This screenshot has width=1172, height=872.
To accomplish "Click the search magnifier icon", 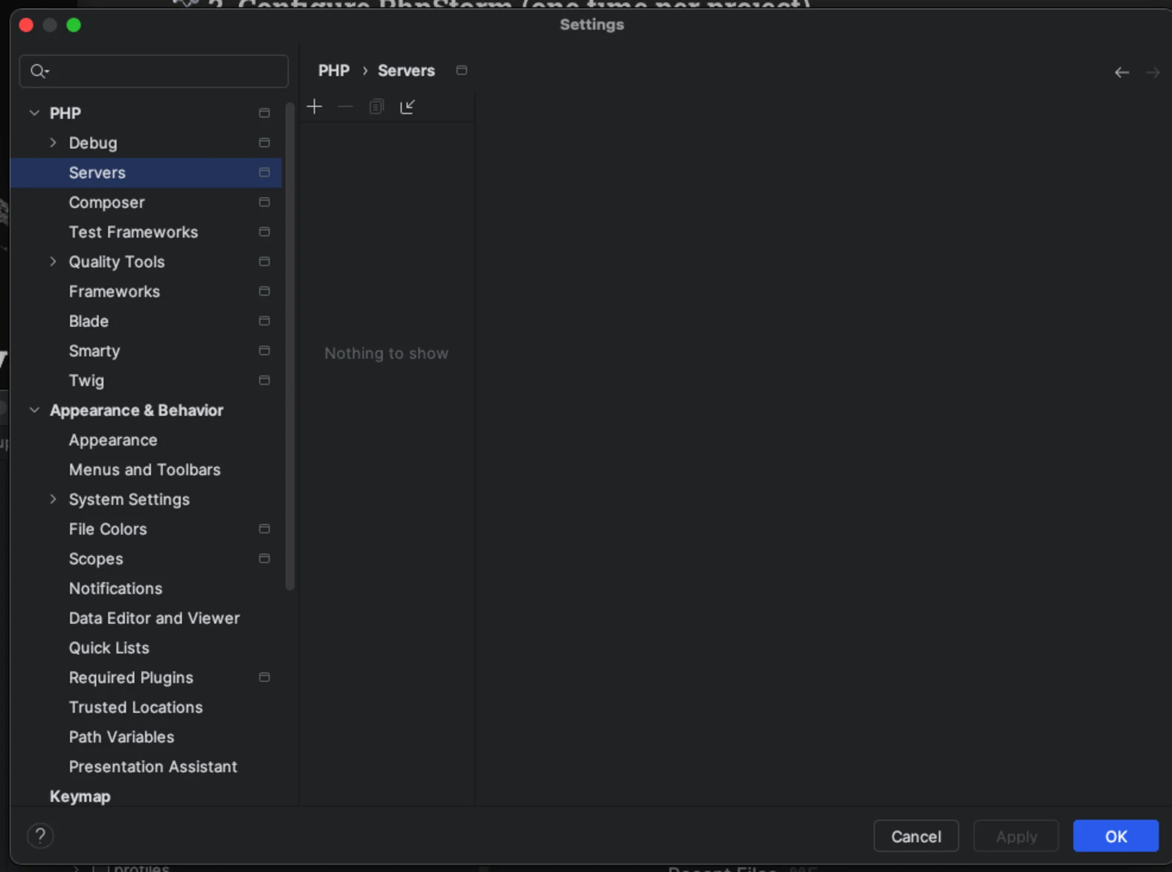I will 38,71.
